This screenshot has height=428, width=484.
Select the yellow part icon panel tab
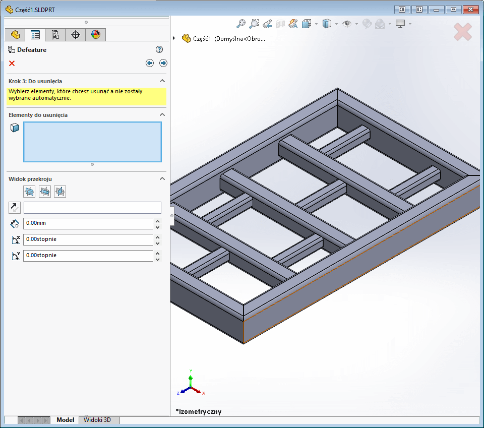(x=15, y=34)
